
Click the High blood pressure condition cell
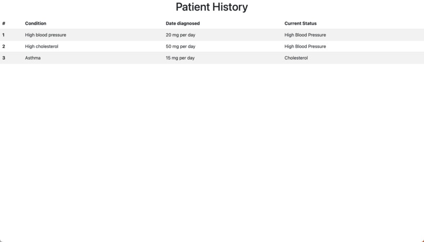(46, 35)
